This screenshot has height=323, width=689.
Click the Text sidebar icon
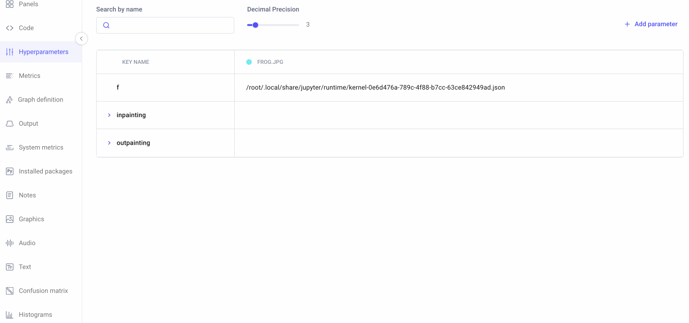[9, 267]
